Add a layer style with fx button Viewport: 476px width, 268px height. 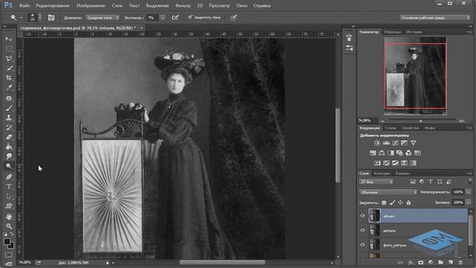click(411, 262)
